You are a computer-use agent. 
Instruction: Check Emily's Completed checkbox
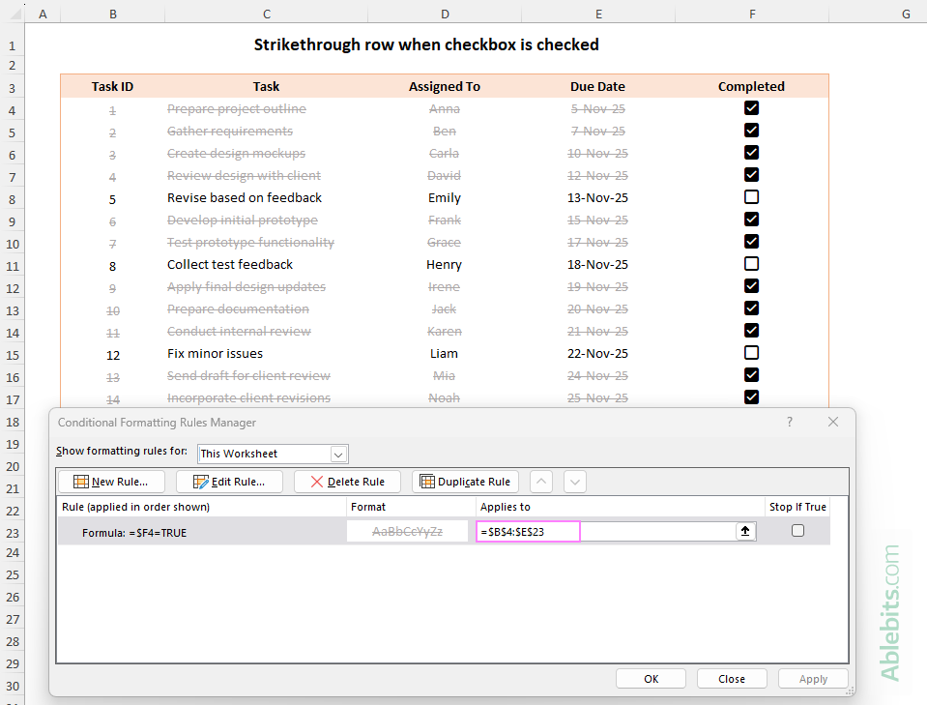click(751, 197)
